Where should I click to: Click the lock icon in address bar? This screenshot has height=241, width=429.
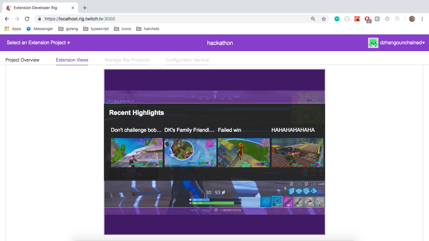40,19
